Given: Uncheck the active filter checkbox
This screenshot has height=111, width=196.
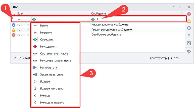Looking at the screenshot, I should (20, 58).
